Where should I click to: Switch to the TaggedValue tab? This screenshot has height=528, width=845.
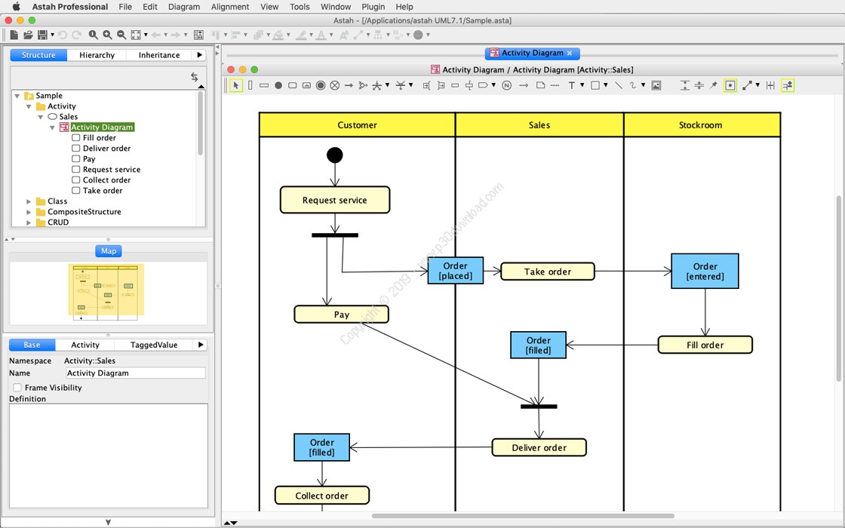point(154,345)
